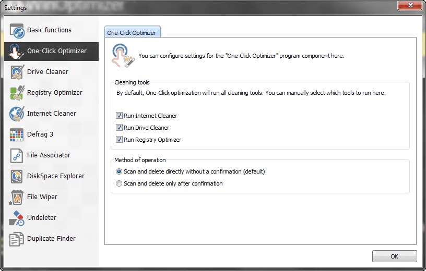426x271 pixels.
Task: Click the Duplicate Finder documents icon
Action: [x=16, y=239]
